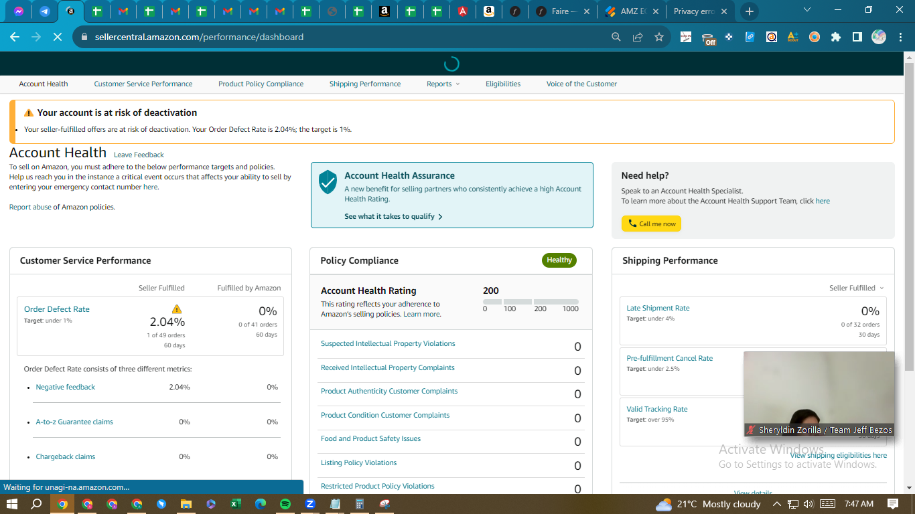Open the Chrome extensions puzzle menu
The height and width of the screenshot is (514, 915).
pyautogui.click(x=836, y=37)
